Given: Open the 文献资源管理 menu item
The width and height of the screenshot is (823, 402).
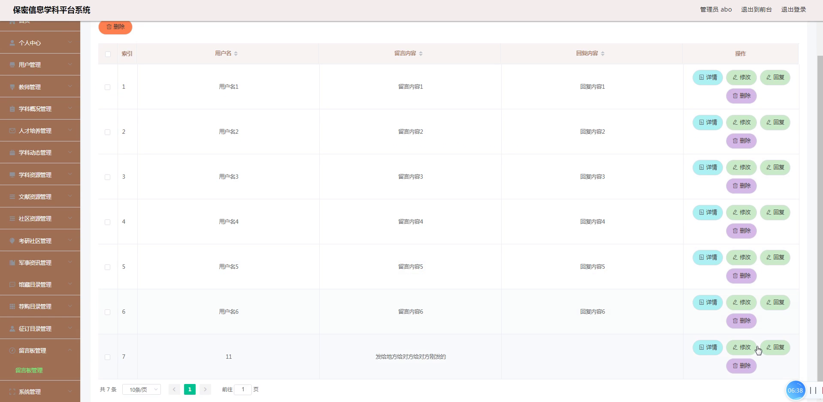Looking at the screenshot, I should pyautogui.click(x=40, y=197).
